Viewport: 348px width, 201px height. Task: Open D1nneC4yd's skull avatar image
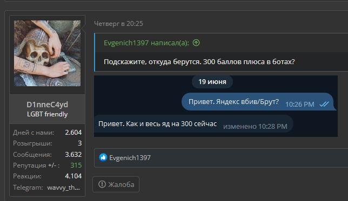(x=47, y=53)
